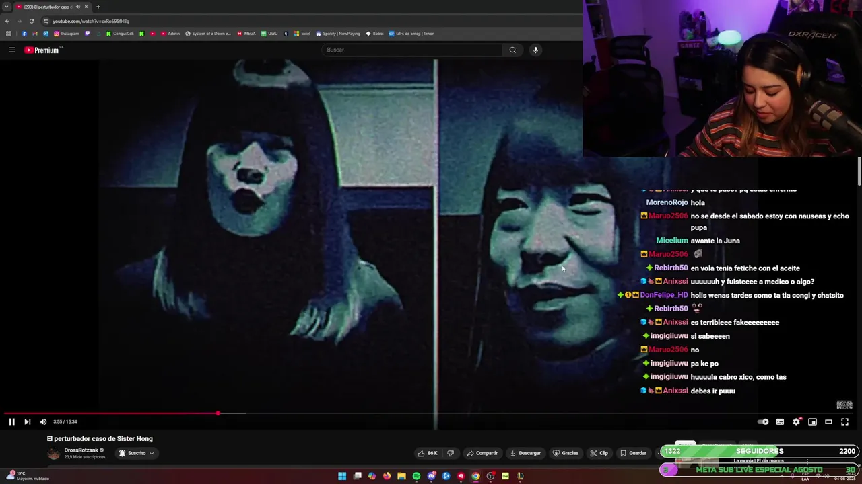Toggle the autoplay switch in the player

[x=763, y=421]
